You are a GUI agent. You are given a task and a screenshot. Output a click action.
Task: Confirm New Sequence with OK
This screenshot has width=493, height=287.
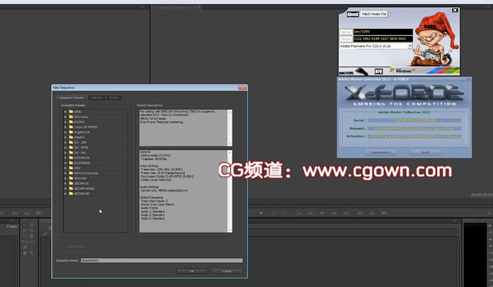[x=192, y=271]
